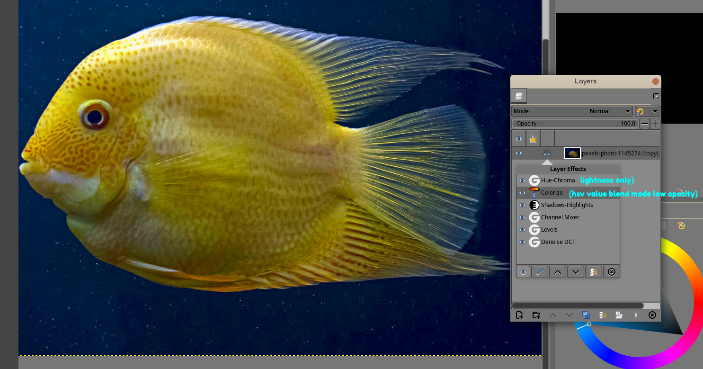This screenshot has width=703, height=369.
Task: Click the Layers panel horizontal scrollbar
Action: coord(578,306)
